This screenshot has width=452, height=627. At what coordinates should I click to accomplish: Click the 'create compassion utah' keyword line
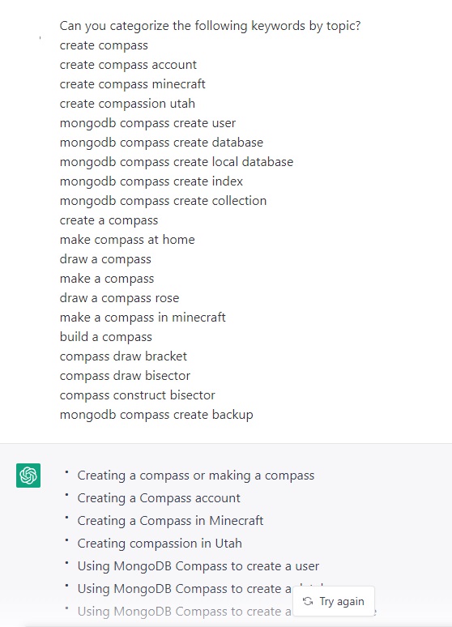tap(127, 104)
